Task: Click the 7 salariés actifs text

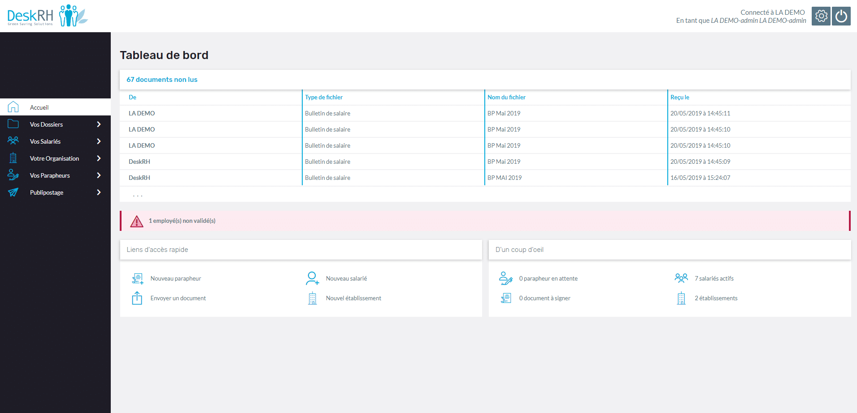Action: click(714, 278)
